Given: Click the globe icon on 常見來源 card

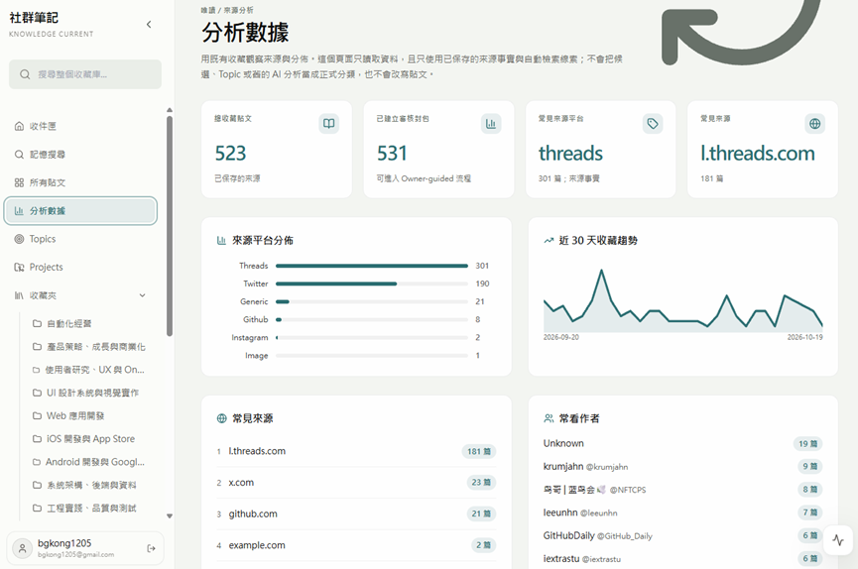Looking at the screenshot, I should 814,124.
